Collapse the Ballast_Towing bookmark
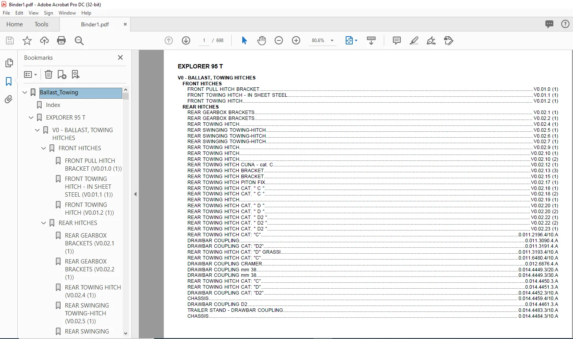The width and height of the screenshot is (573, 339). coord(25,92)
